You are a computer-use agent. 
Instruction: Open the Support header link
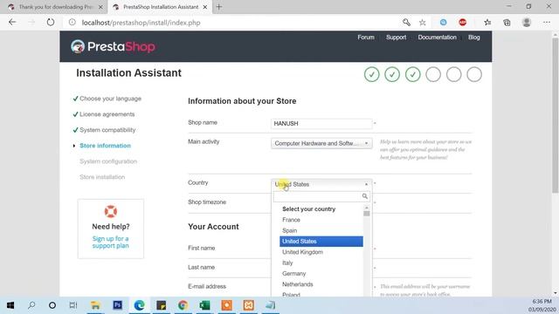tap(396, 37)
